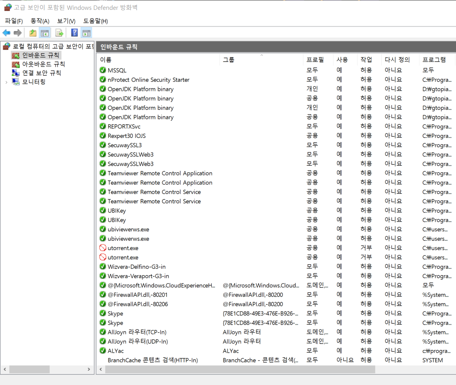This screenshot has width=456, height=385.
Task: Click the Export list toolbar icon
Action: pyautogui.click(x=59, y=33)
